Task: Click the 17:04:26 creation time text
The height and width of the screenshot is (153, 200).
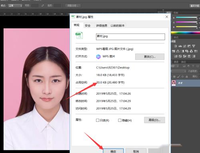Action: pos(125,93)
